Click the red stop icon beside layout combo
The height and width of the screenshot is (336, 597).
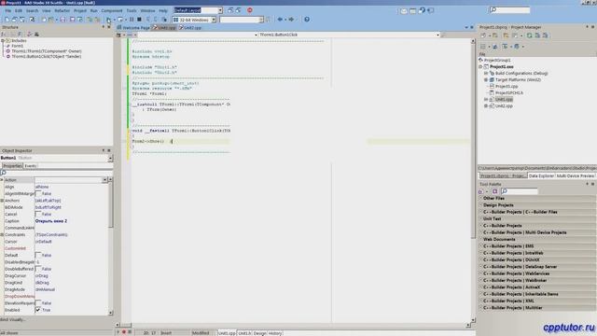(250, 10)
